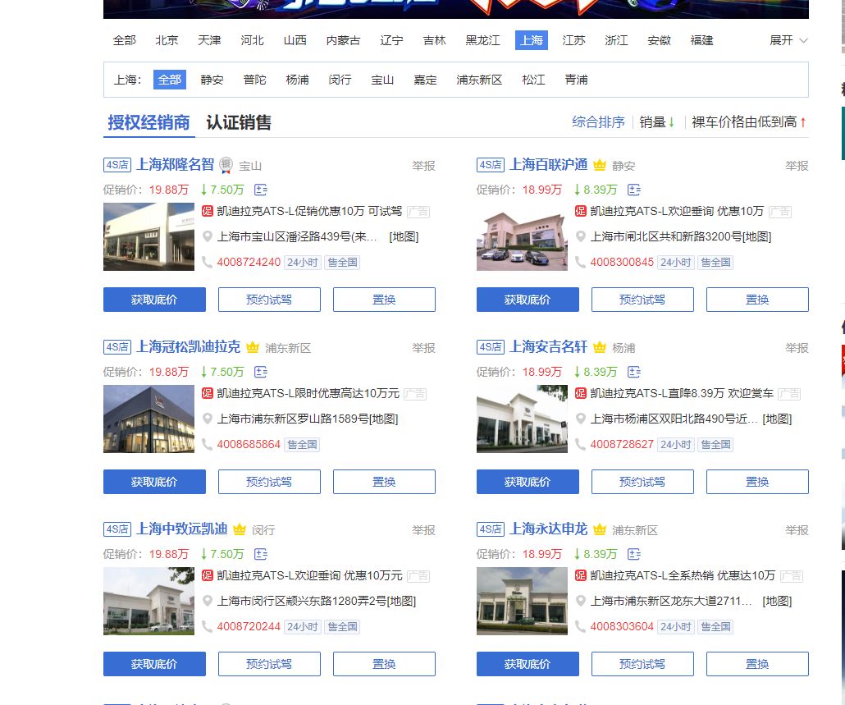Select 黑龙江 province filter
Image resolution: width=845 pixels, height=705 pixels.
point(483,40)
